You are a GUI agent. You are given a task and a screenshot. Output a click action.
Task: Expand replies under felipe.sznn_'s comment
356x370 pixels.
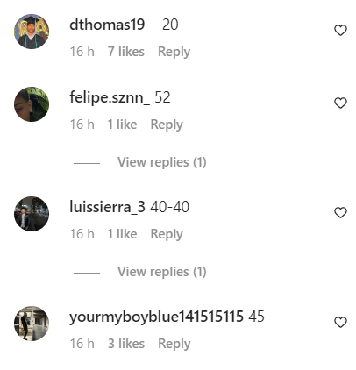161,162
